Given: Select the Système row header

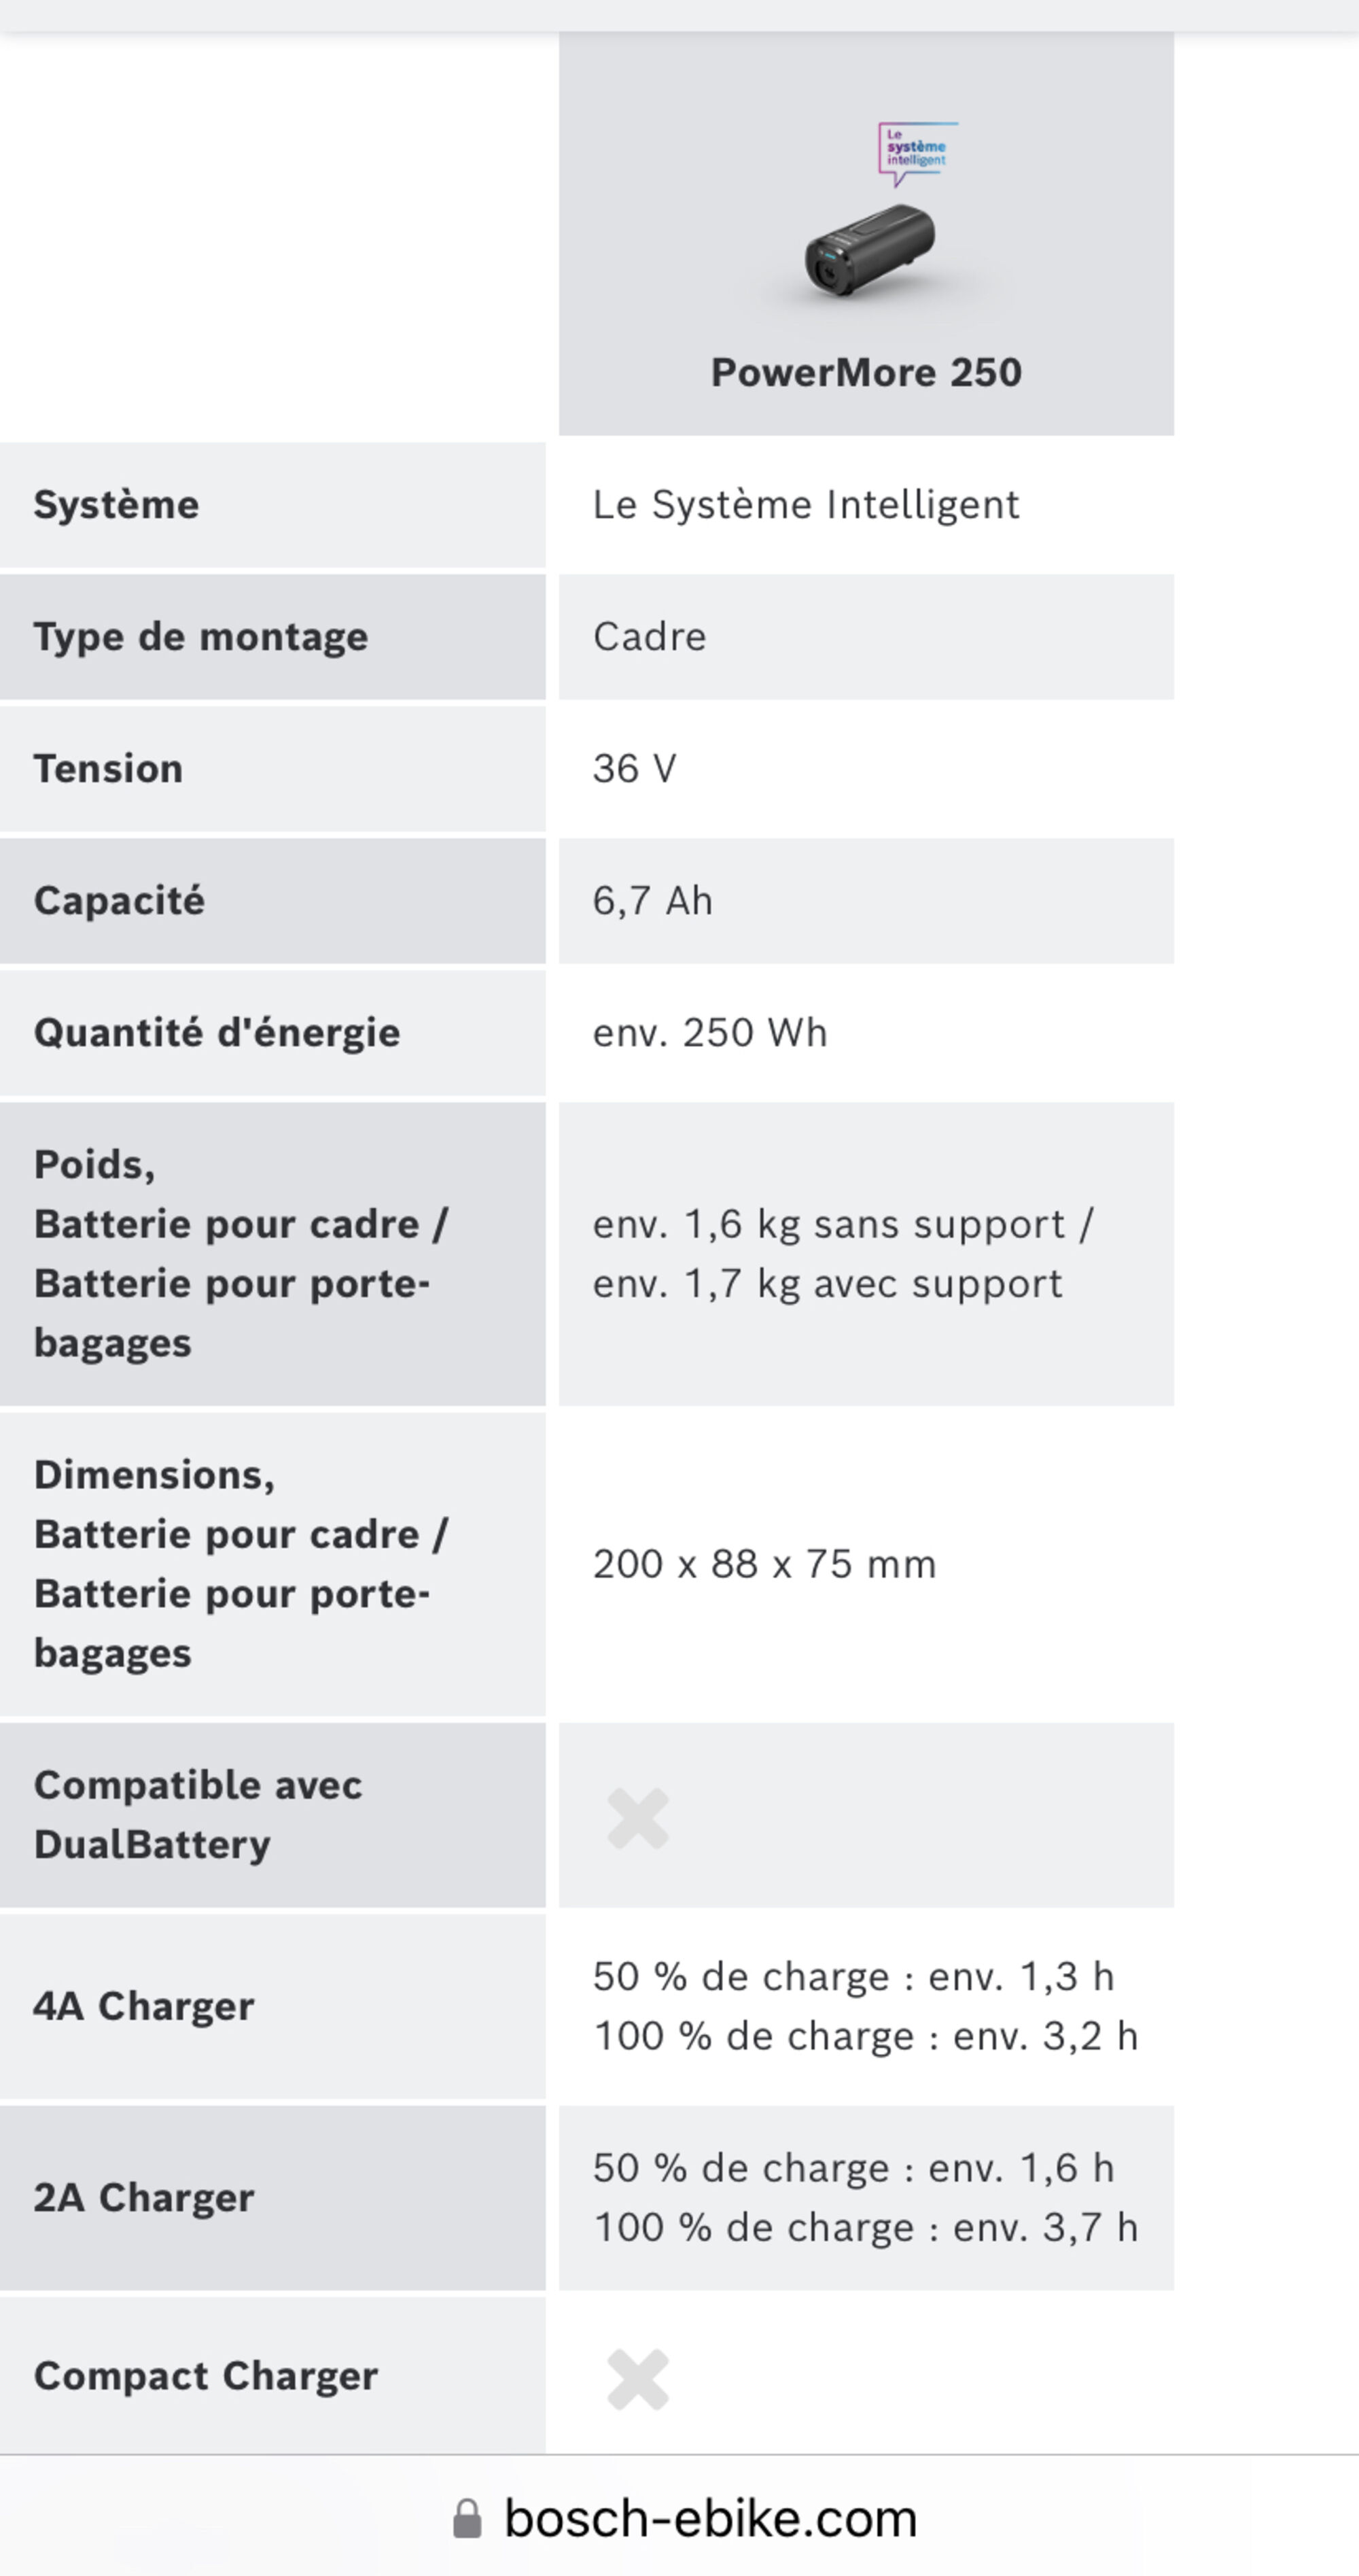Looking at the screenshot, I should coord(117,505).
